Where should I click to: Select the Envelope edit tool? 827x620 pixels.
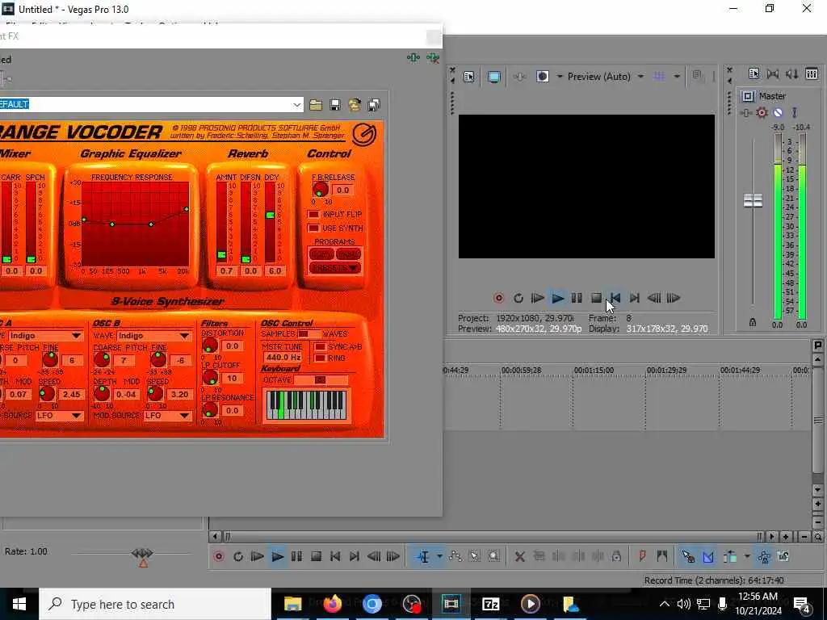(455, 557)
